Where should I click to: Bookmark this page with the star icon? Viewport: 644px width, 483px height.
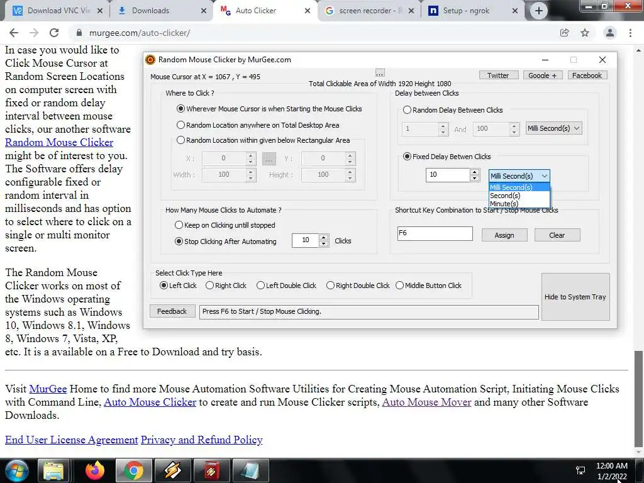[x=585, y=33]
